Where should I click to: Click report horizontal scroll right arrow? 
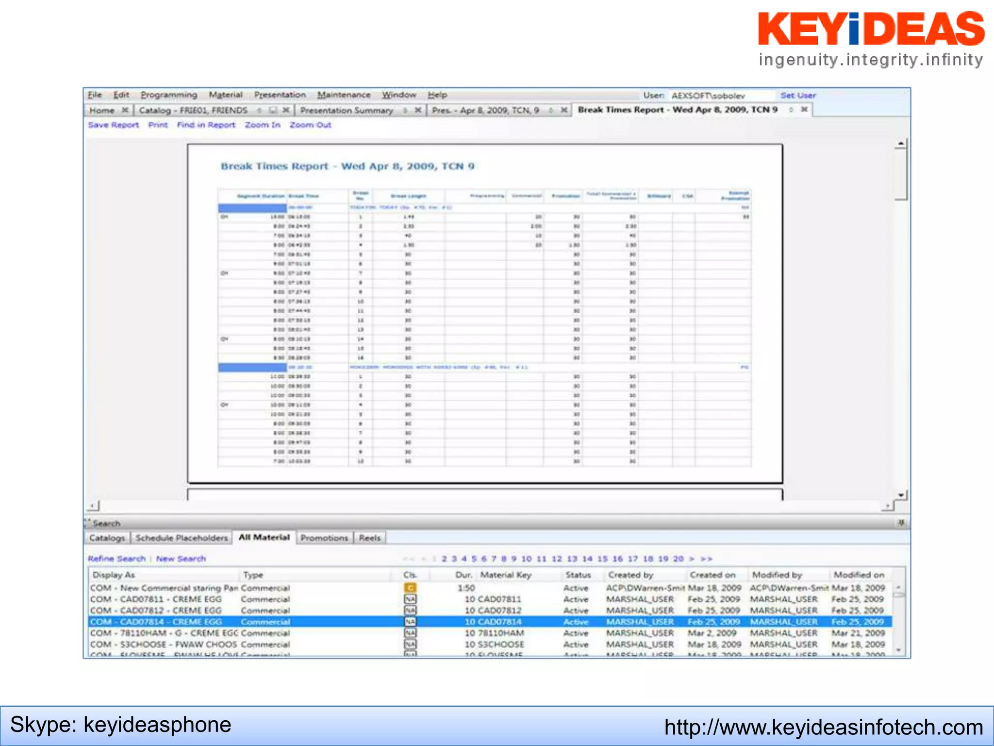pos(887,506)
